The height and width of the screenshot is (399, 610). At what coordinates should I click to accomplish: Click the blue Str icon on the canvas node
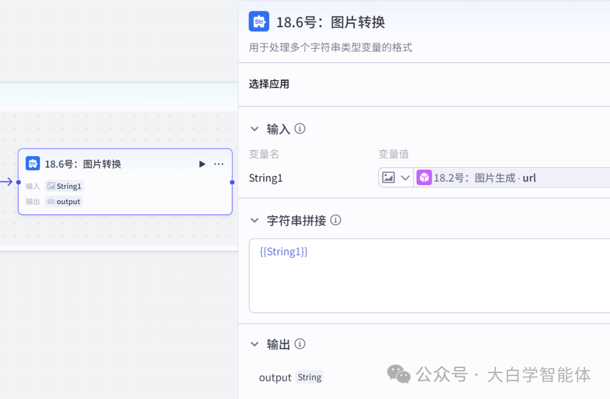33,163
